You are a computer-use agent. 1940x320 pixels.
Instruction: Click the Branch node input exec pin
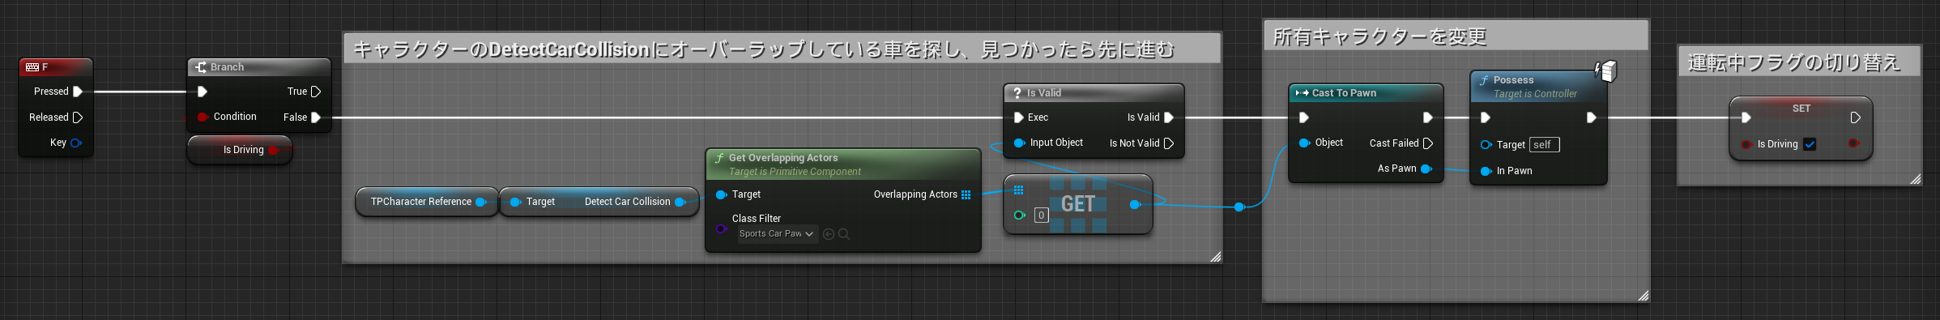[203, 92]
